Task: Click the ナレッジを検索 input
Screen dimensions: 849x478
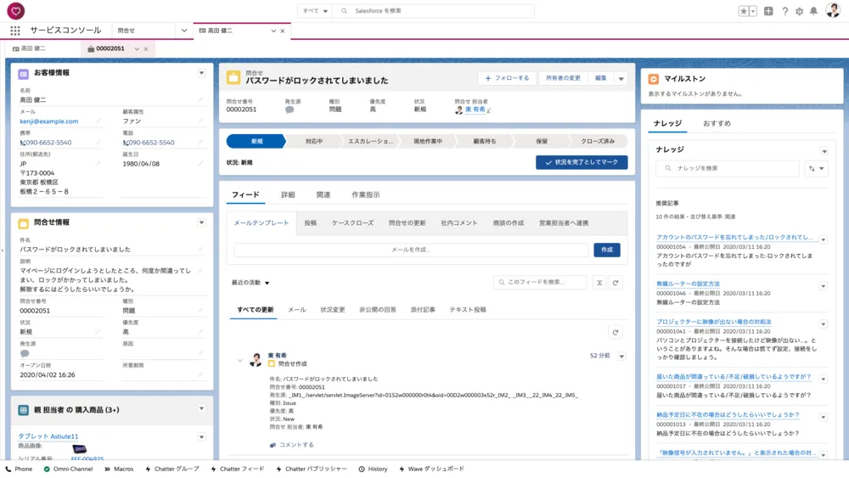Action: tap(728, 168)
